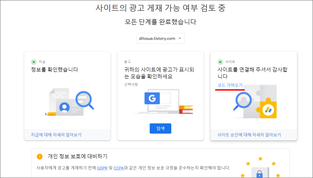Open the CCPA link
The height and width of the screenshot is (178, 313).
pos(119,168)
